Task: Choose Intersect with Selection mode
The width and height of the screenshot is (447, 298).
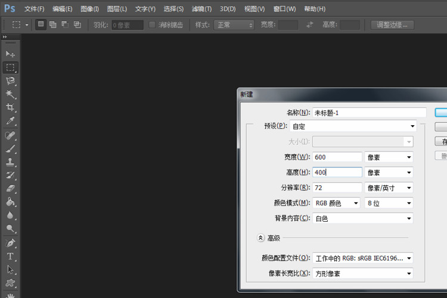Action: 77,25
